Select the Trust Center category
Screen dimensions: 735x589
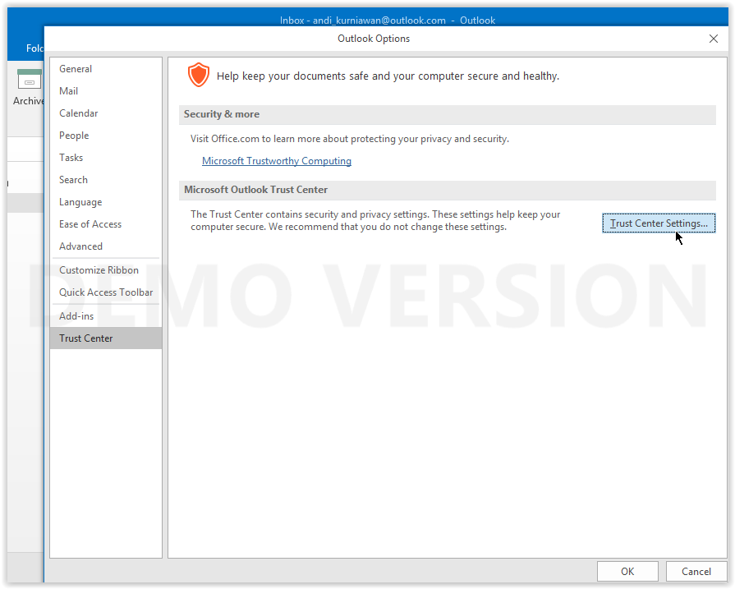click(x=85, y=338)
